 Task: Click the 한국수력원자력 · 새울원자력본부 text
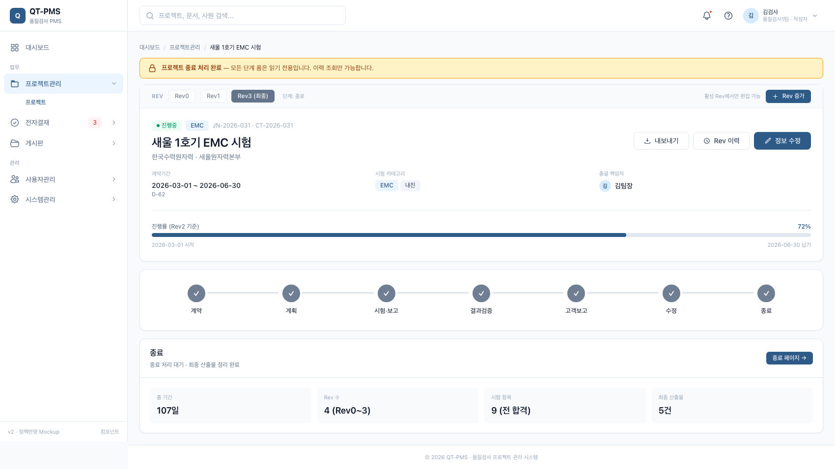click(196, 157)
